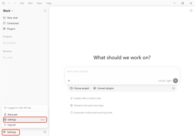Click the top-right panel toggle icon

[x=191, y=11]
